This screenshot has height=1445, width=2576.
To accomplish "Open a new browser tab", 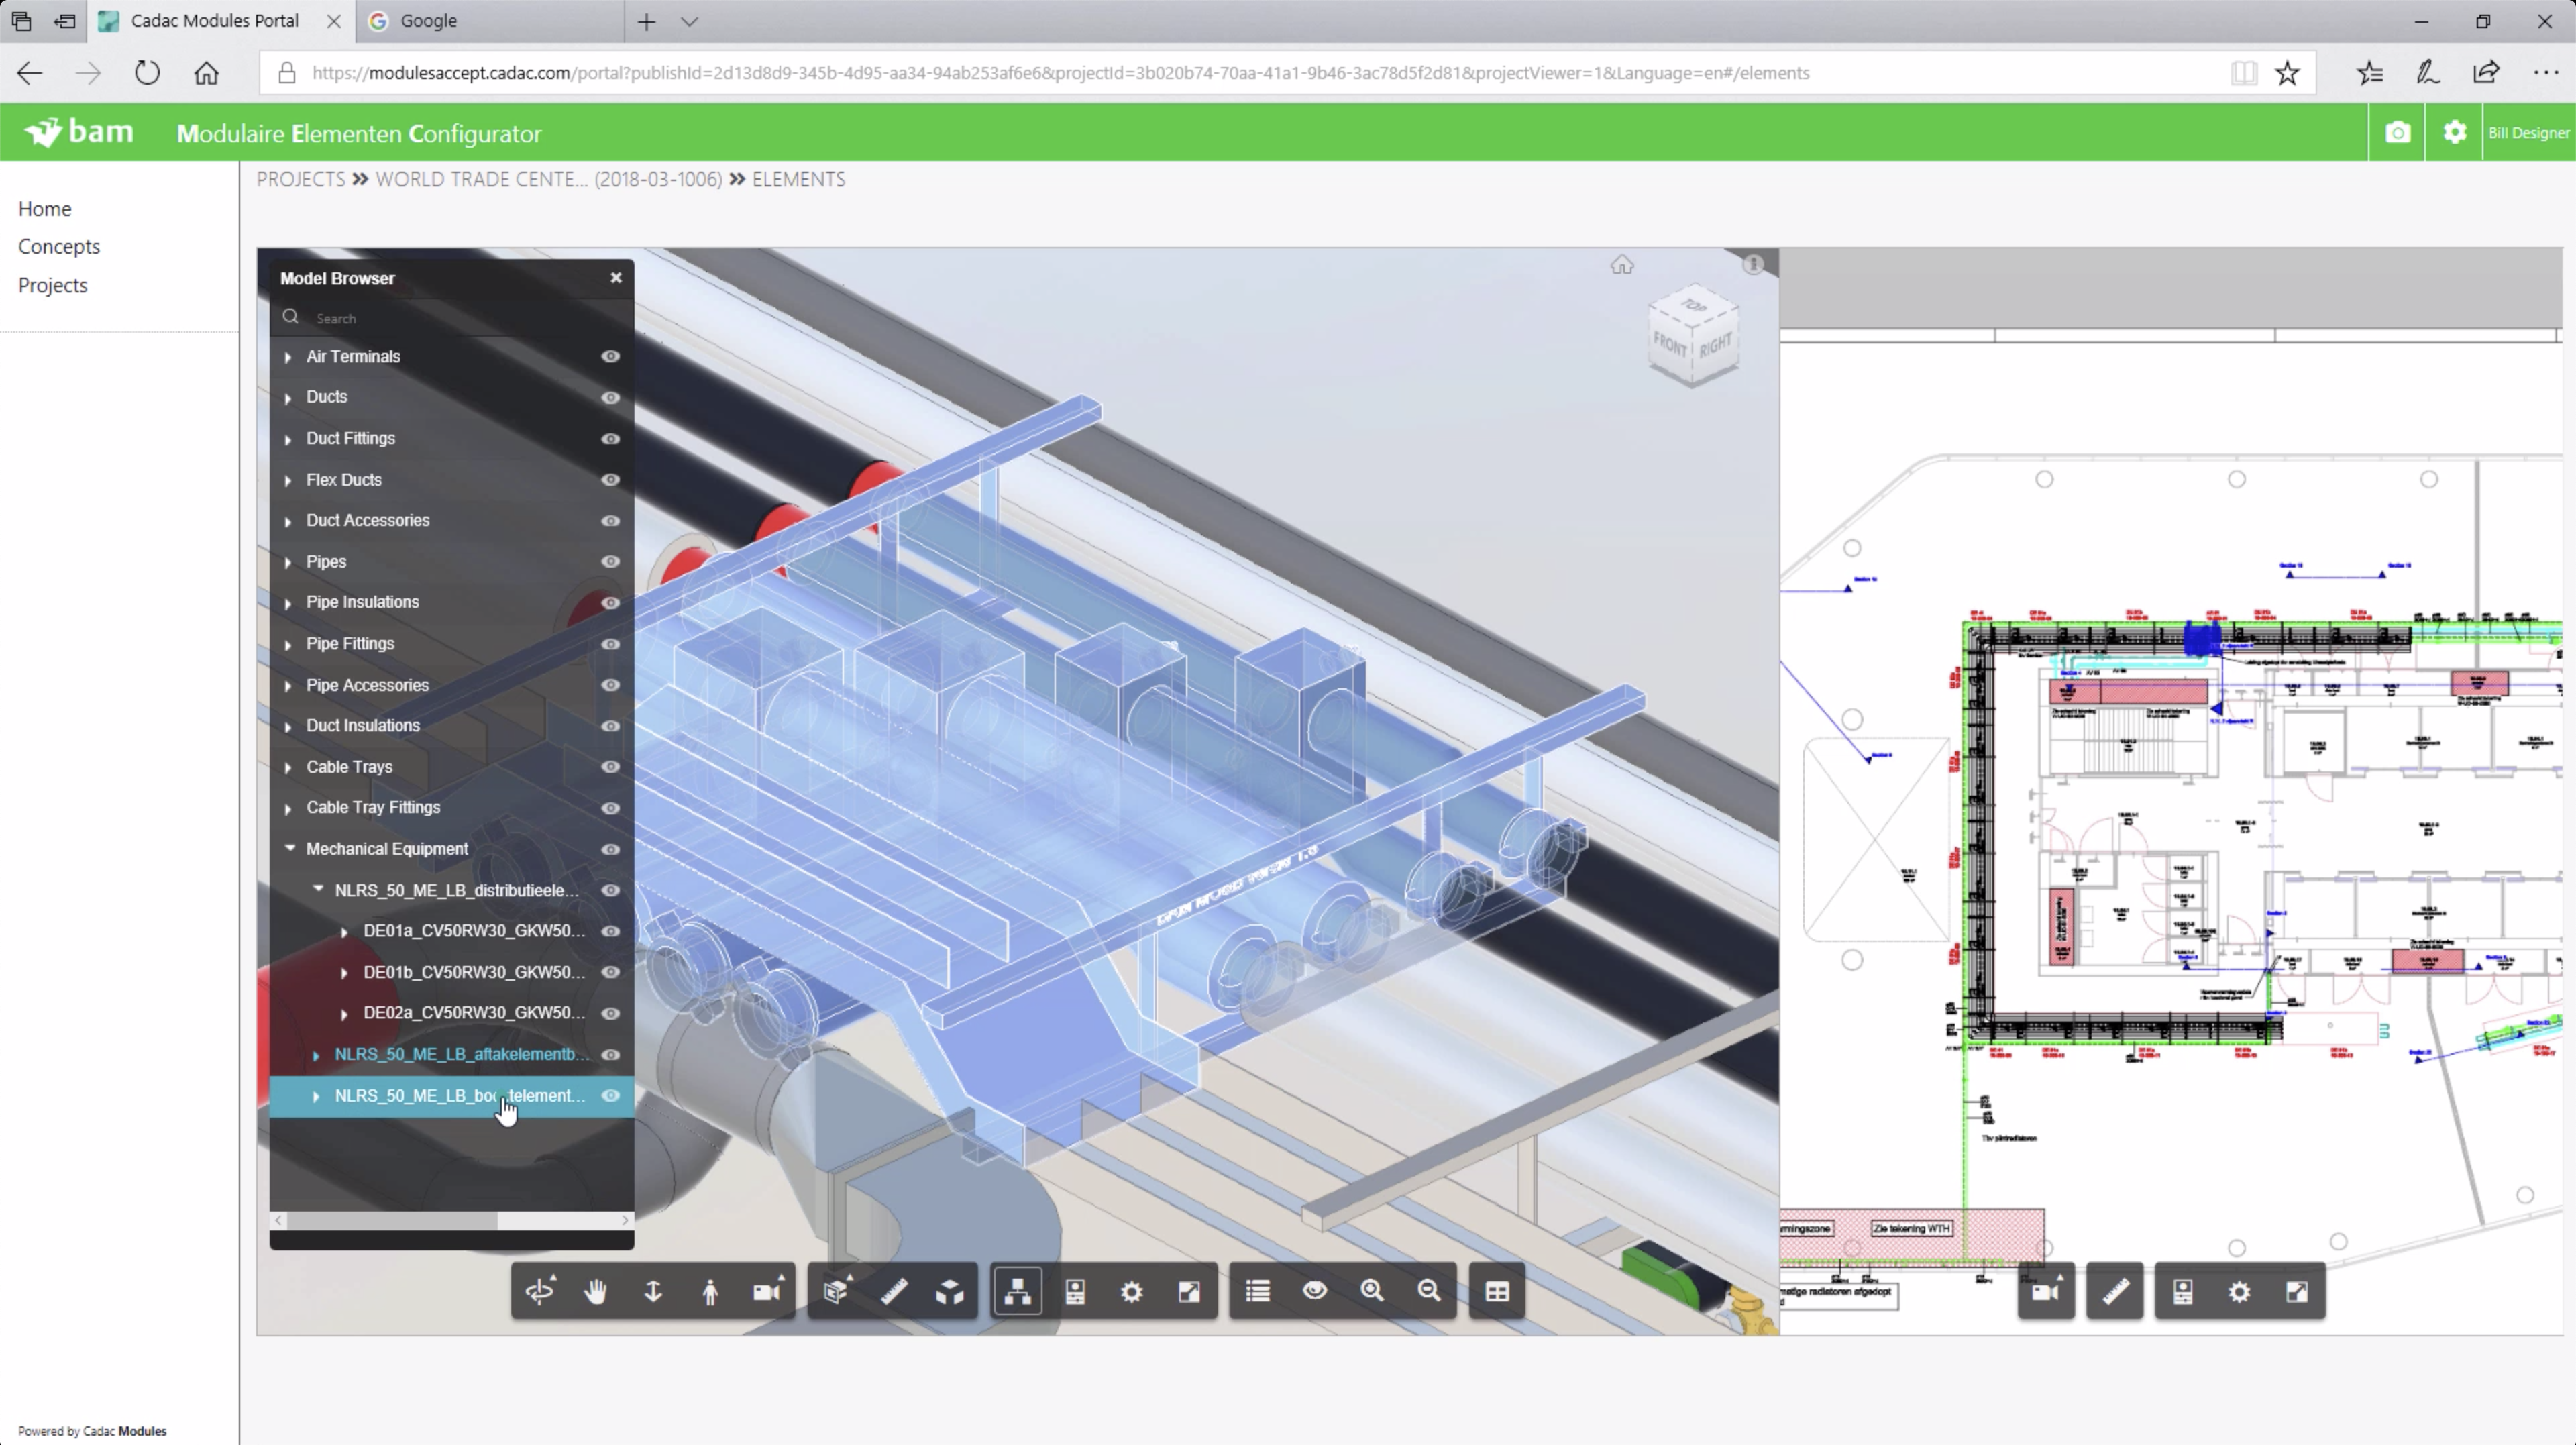I will (647, 21).
